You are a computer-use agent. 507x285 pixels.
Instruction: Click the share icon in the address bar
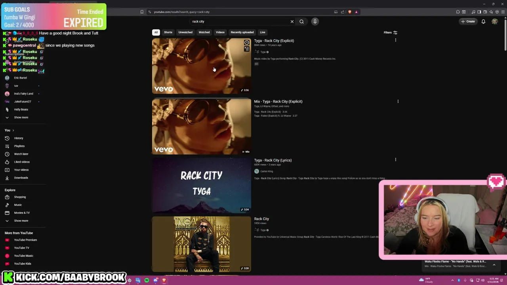pos(343,12)
